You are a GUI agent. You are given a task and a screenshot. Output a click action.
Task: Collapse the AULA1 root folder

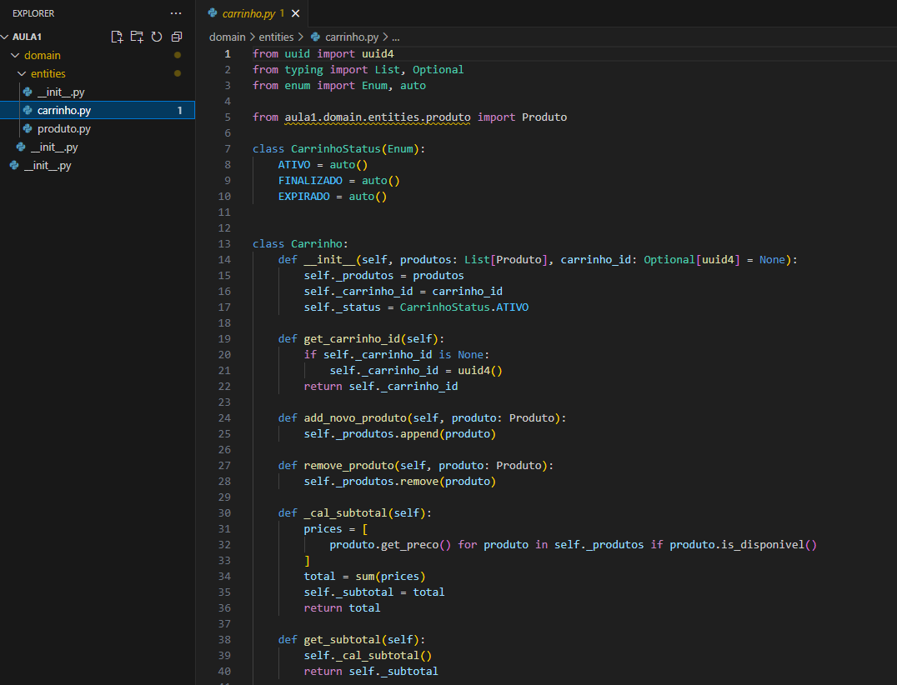(6, 37)
